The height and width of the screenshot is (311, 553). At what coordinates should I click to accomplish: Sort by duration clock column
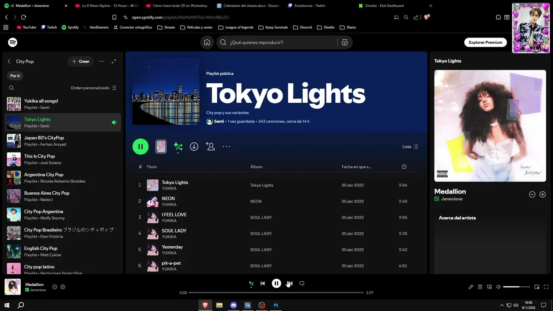(x=404, y=167)
